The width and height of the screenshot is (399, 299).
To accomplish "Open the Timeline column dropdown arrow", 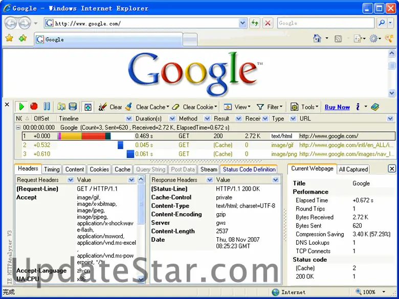I will pos(129,119).
